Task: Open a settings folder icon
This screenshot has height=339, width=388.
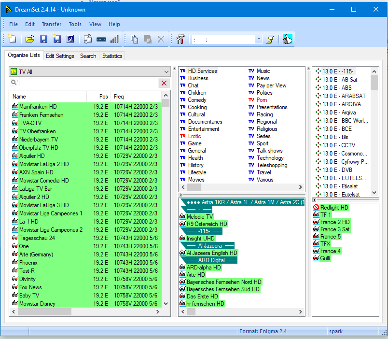Action: pyautogui.click(x=30, y=39)
